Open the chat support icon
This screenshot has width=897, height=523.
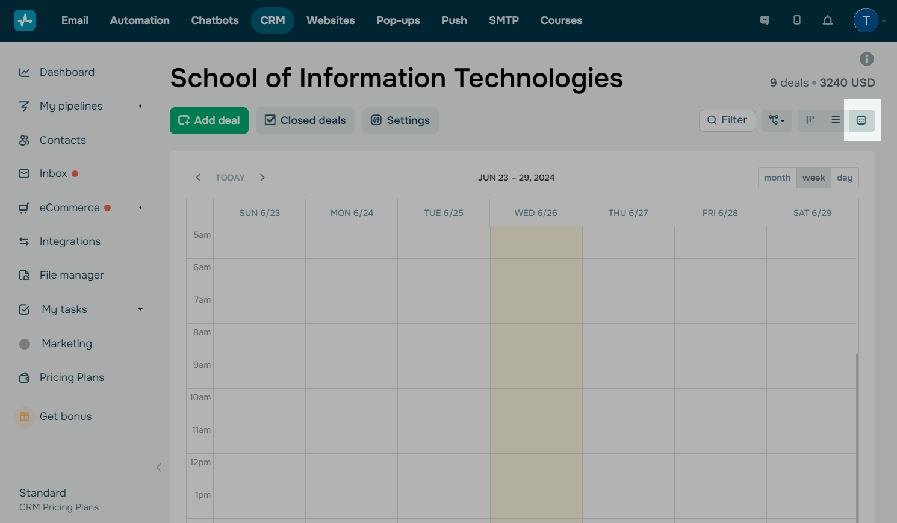(x=765, y=20)
